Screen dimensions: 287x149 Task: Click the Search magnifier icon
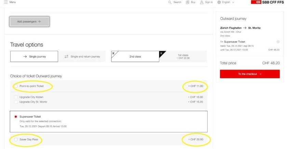170,2
